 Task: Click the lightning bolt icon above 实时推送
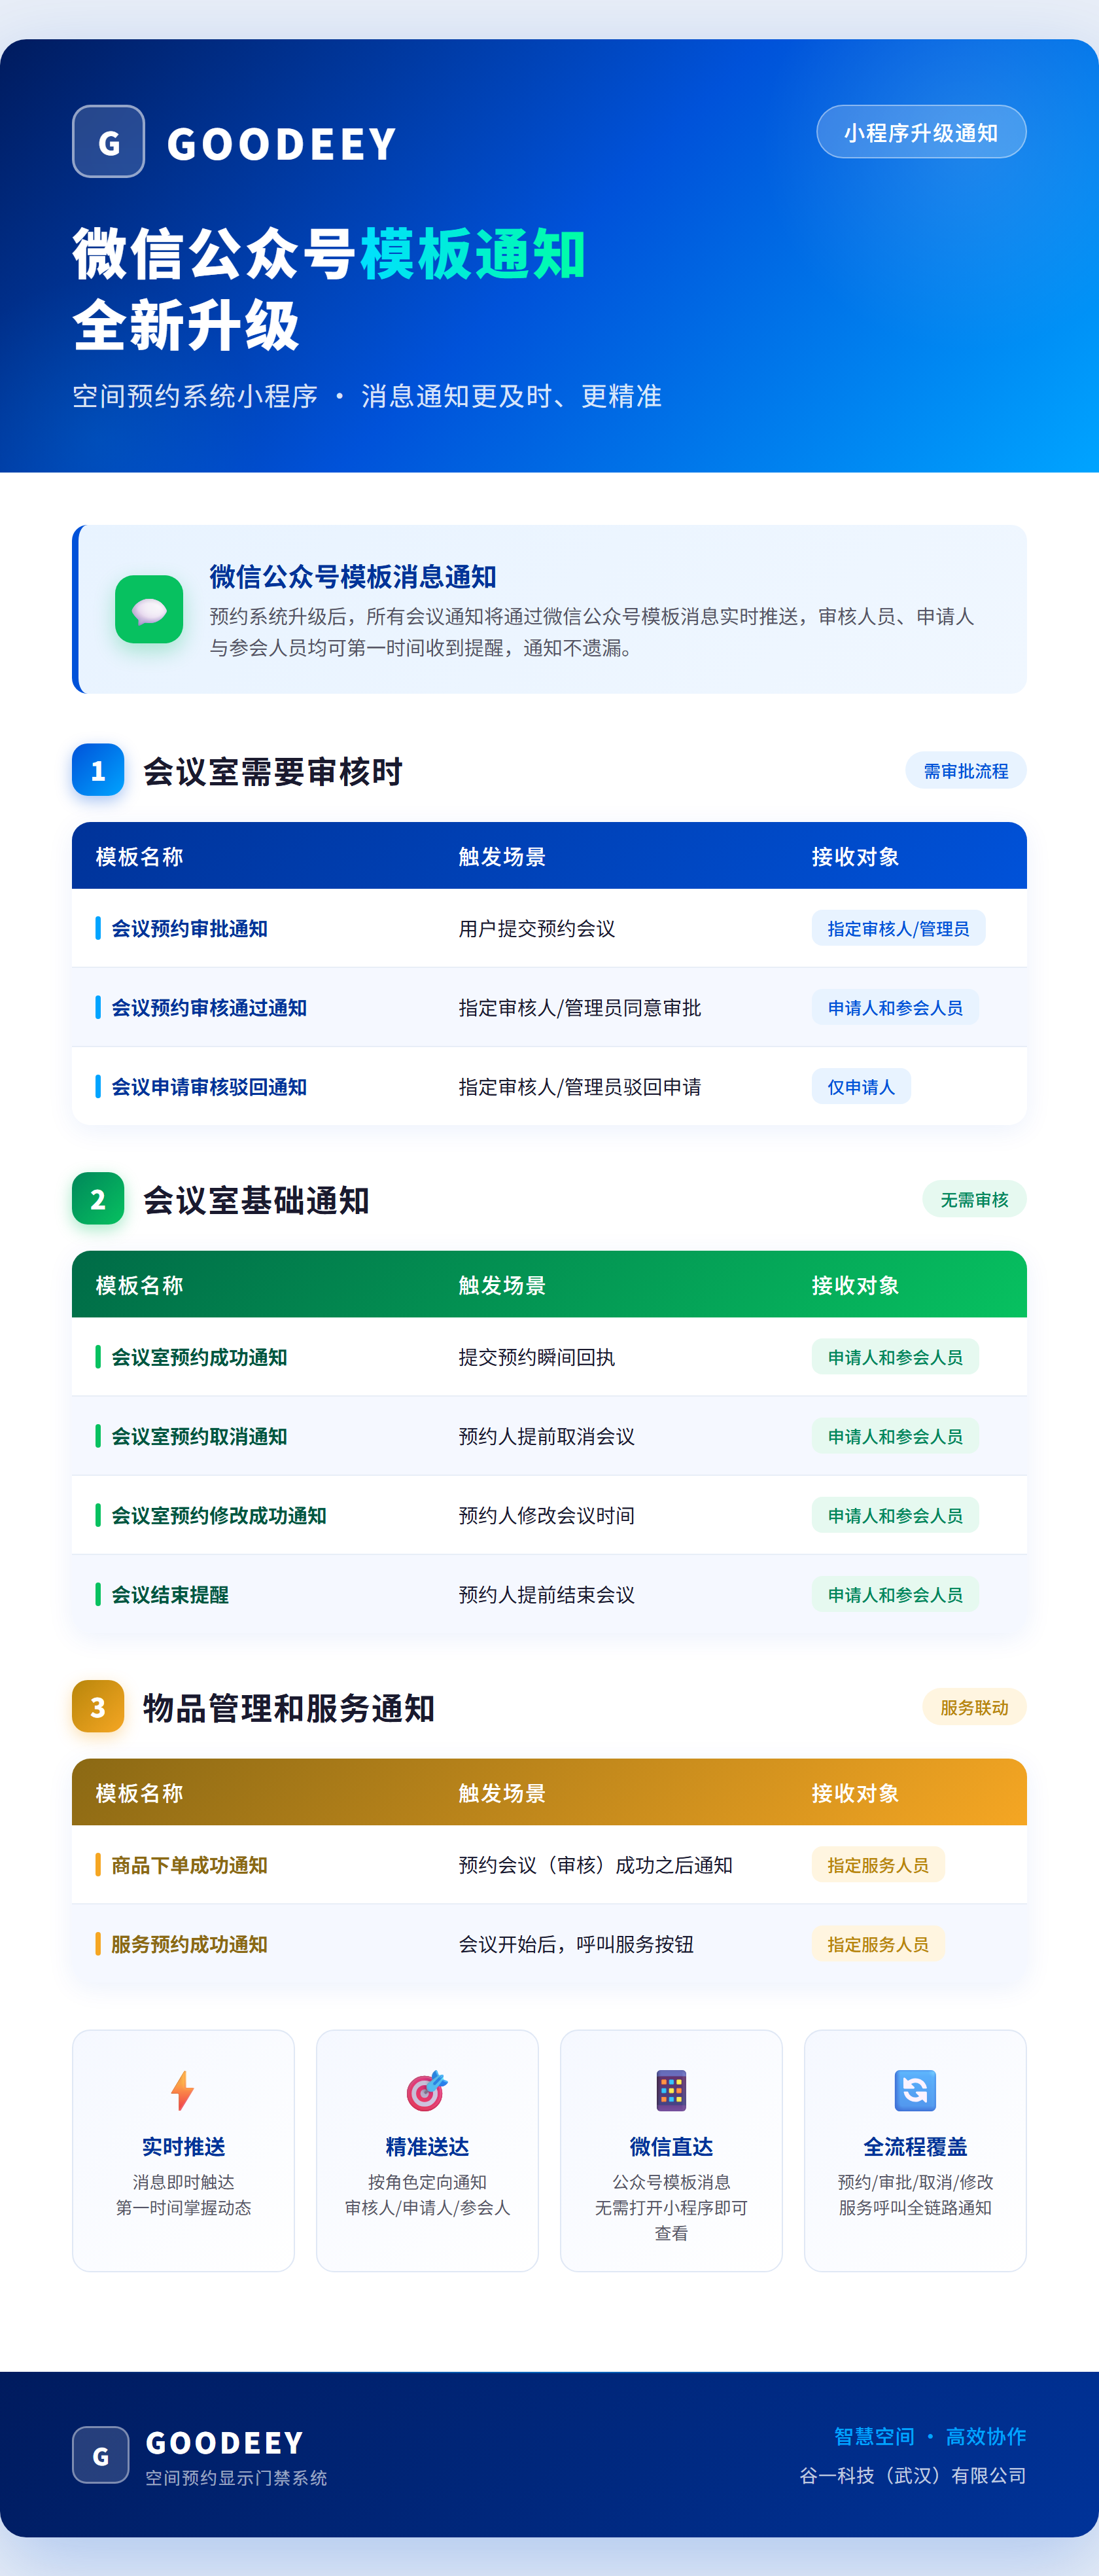(x=183, y=2090)
